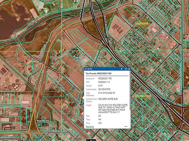Click lower yellow highlighted map label
The image size is (189, 141).
pos(142,96)
